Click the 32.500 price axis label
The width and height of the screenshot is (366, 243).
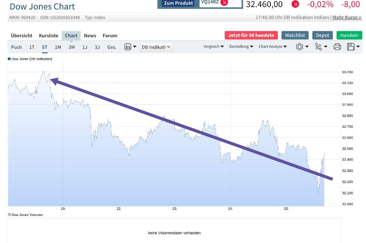[347, 149]
